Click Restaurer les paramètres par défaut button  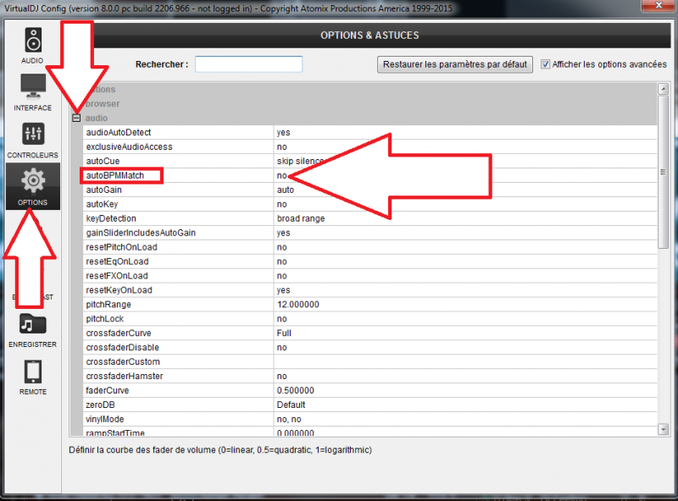[454, 64]
